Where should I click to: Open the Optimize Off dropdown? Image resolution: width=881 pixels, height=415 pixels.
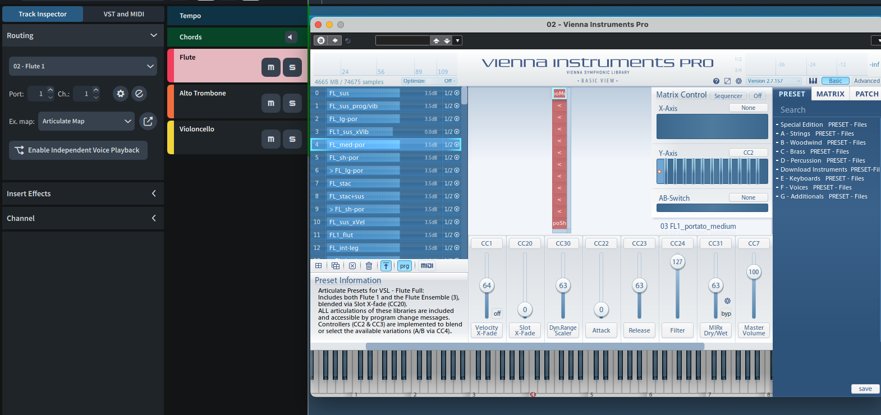pyautogui.click(x=429, y=81)
